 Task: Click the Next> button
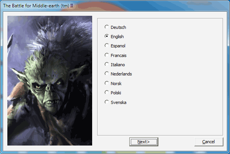144,142
